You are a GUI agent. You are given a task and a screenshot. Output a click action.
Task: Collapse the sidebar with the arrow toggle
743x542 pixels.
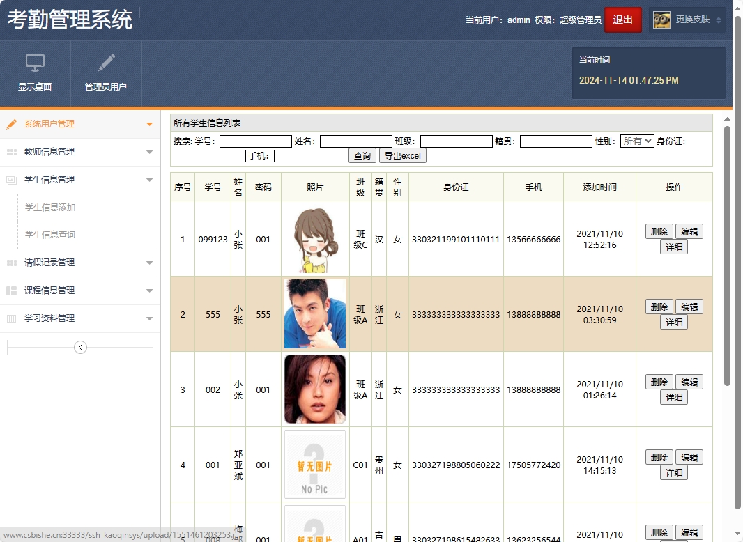click(80, 347)
